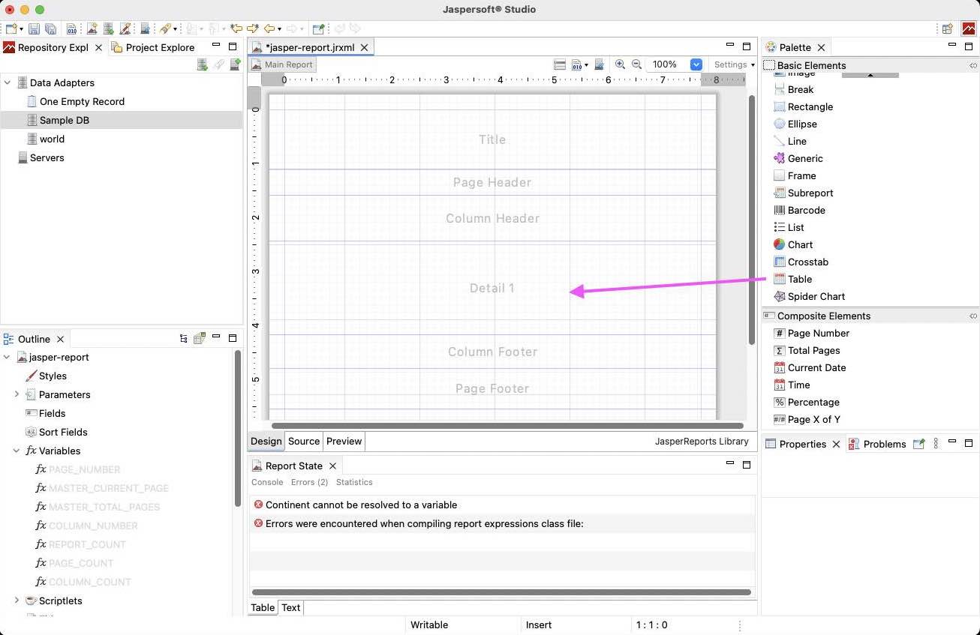Select the Table element in Palette
980x635 pixels.
pyautogui.click(x=792, y=279)
